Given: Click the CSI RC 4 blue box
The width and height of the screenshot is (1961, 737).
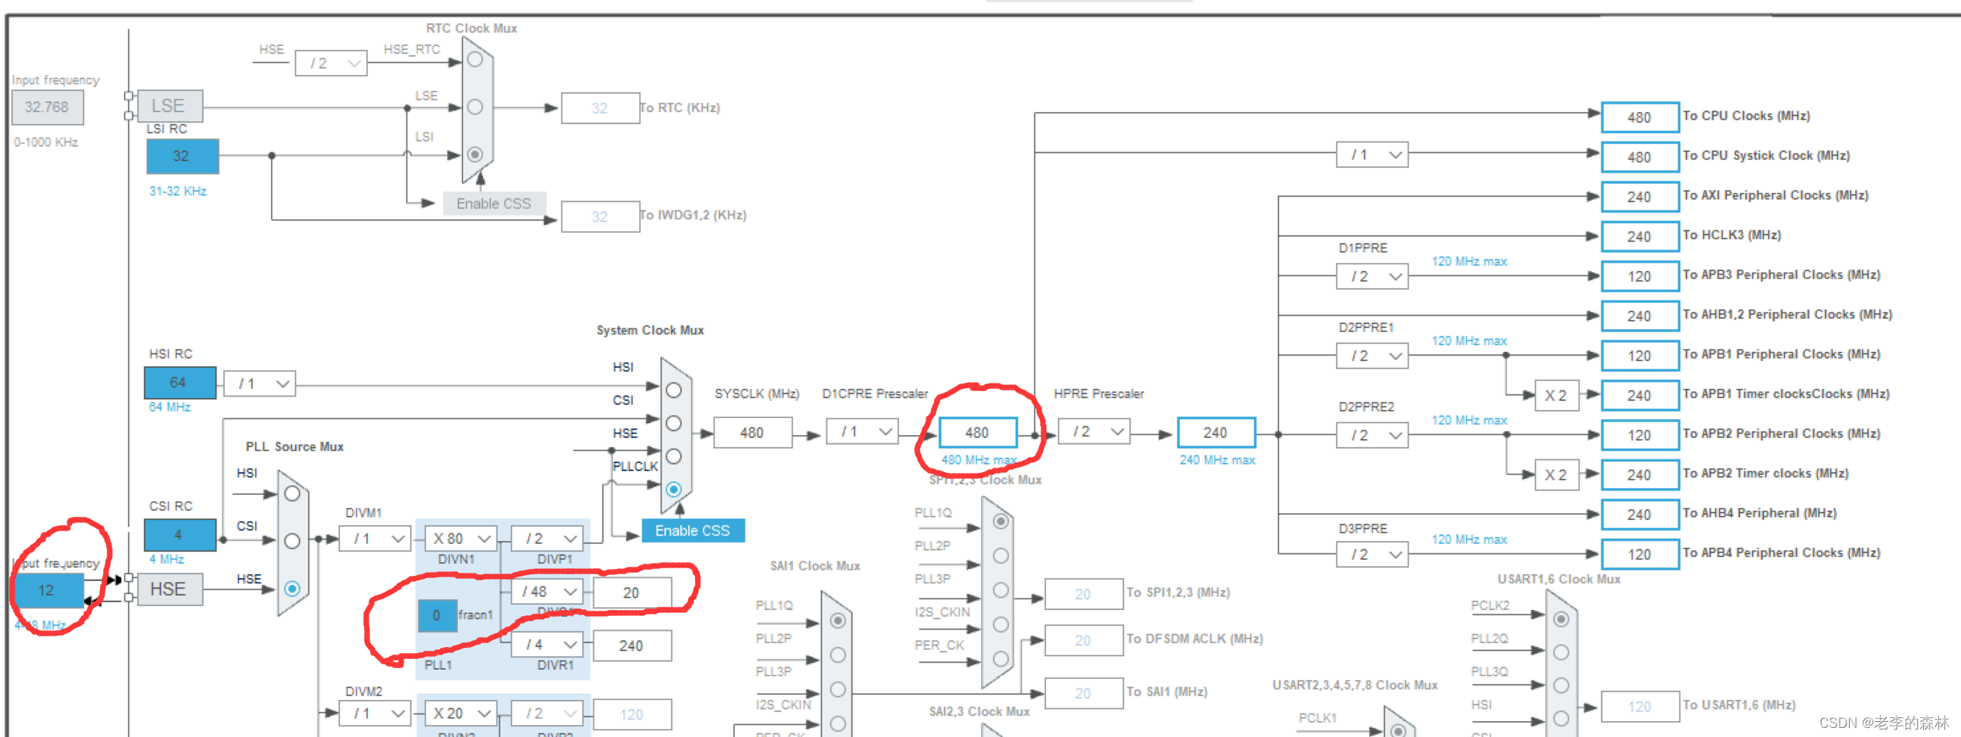Looking at the screenshot, I should click(x=180, y=534).
